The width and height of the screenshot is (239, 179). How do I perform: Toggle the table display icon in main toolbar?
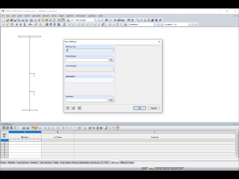pos(63,20)
